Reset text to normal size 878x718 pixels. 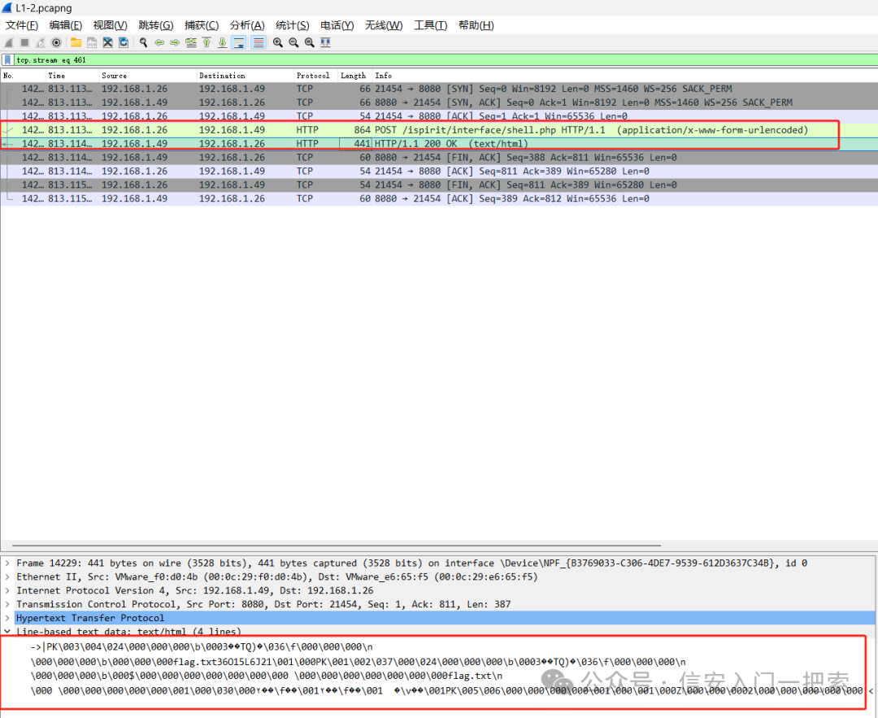309,42
